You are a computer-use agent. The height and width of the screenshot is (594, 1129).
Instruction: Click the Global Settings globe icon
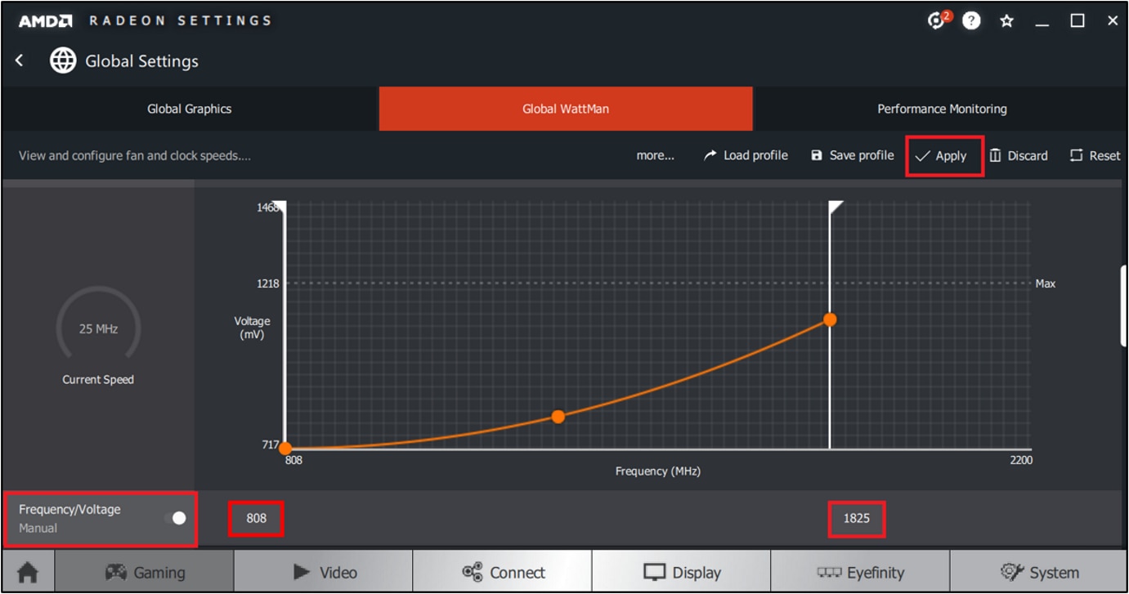tap(63, 60)
